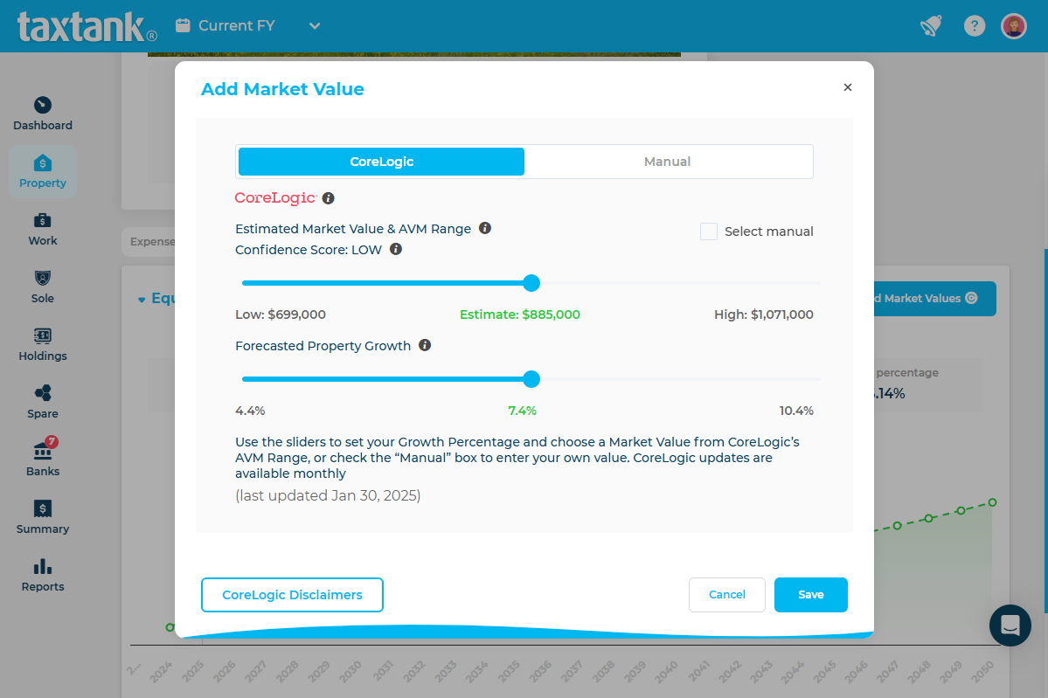This screenshot has width=1048, height=698.
Task: Open the chat support bubble
Action: pyautogui.click(x=1010, y=625)
